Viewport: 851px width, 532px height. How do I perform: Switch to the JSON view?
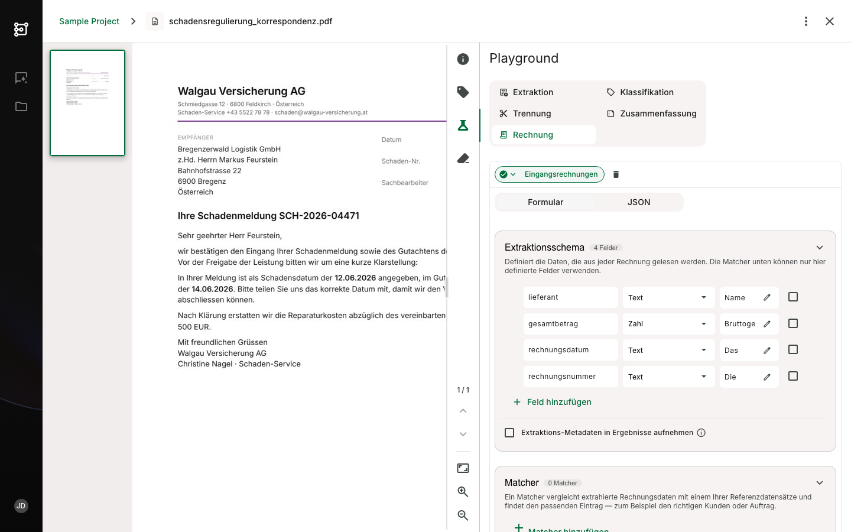click(x=639, y=202)
